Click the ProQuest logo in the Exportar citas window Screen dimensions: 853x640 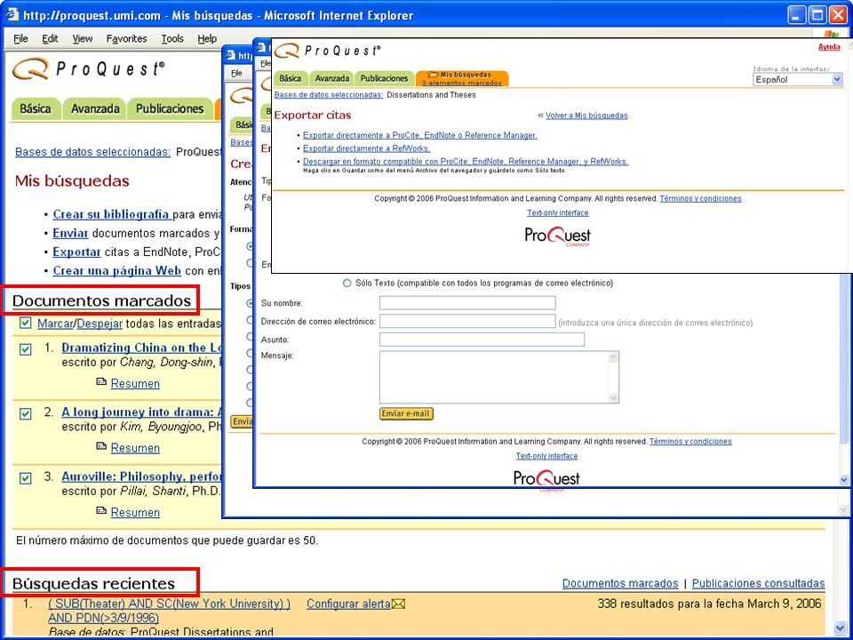click(328, 52)
